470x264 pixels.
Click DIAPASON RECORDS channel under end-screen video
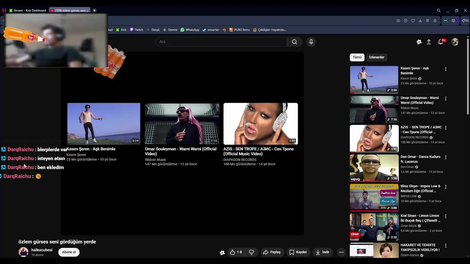coord(240,160)
